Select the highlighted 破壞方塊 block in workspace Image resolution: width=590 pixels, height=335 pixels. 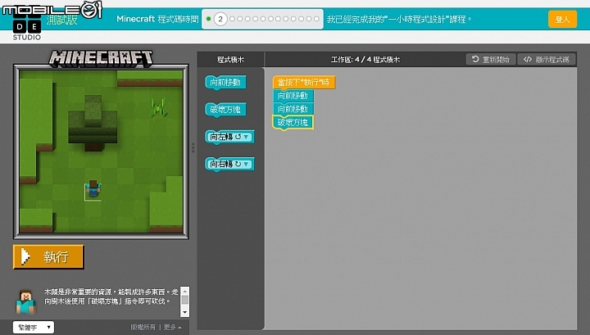(293, 123)
